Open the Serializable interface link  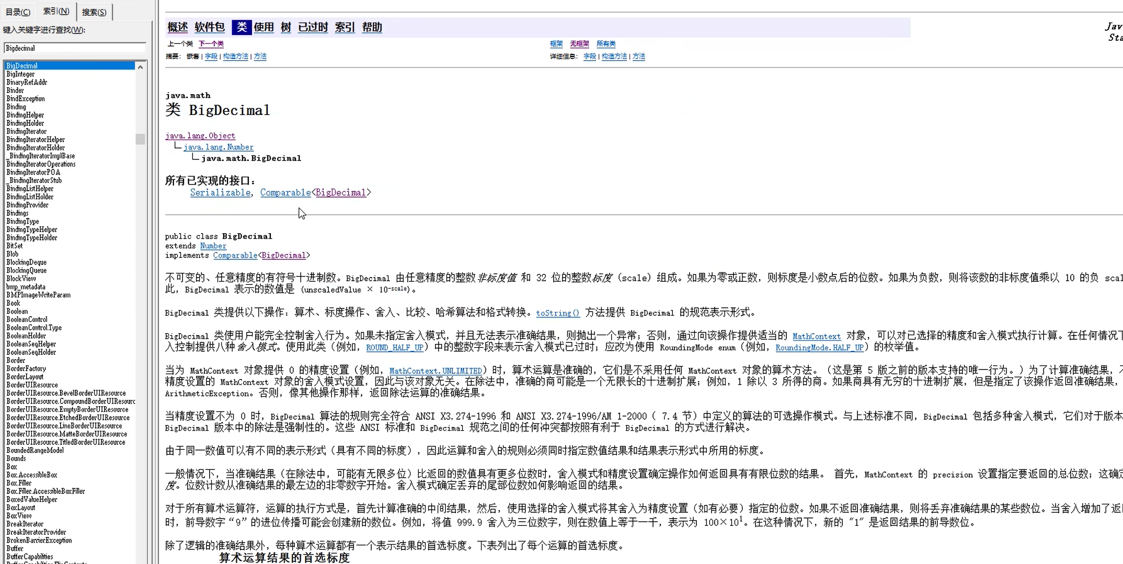[x=220, y=192]
